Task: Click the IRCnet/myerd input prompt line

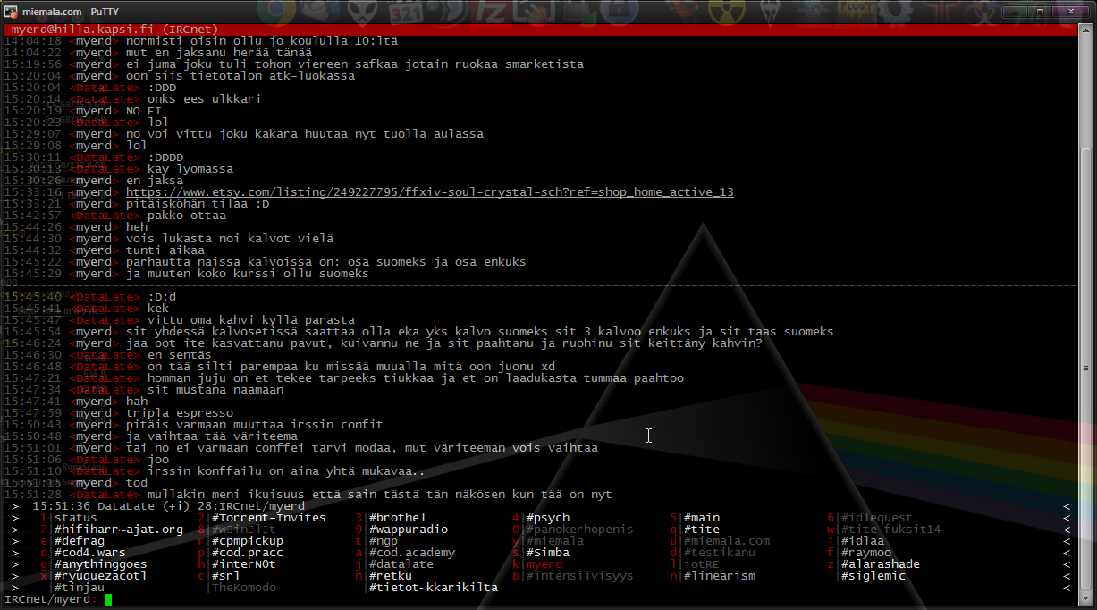Action: click(x=268, y=599)
